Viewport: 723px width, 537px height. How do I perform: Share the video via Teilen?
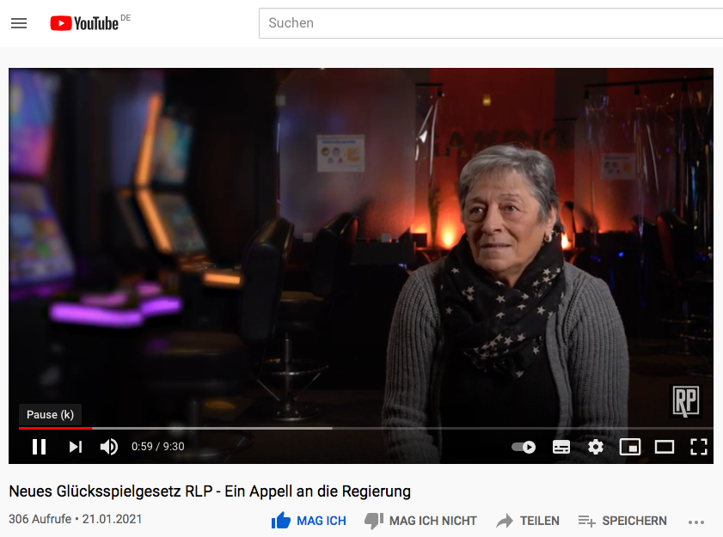pos(528,521)
